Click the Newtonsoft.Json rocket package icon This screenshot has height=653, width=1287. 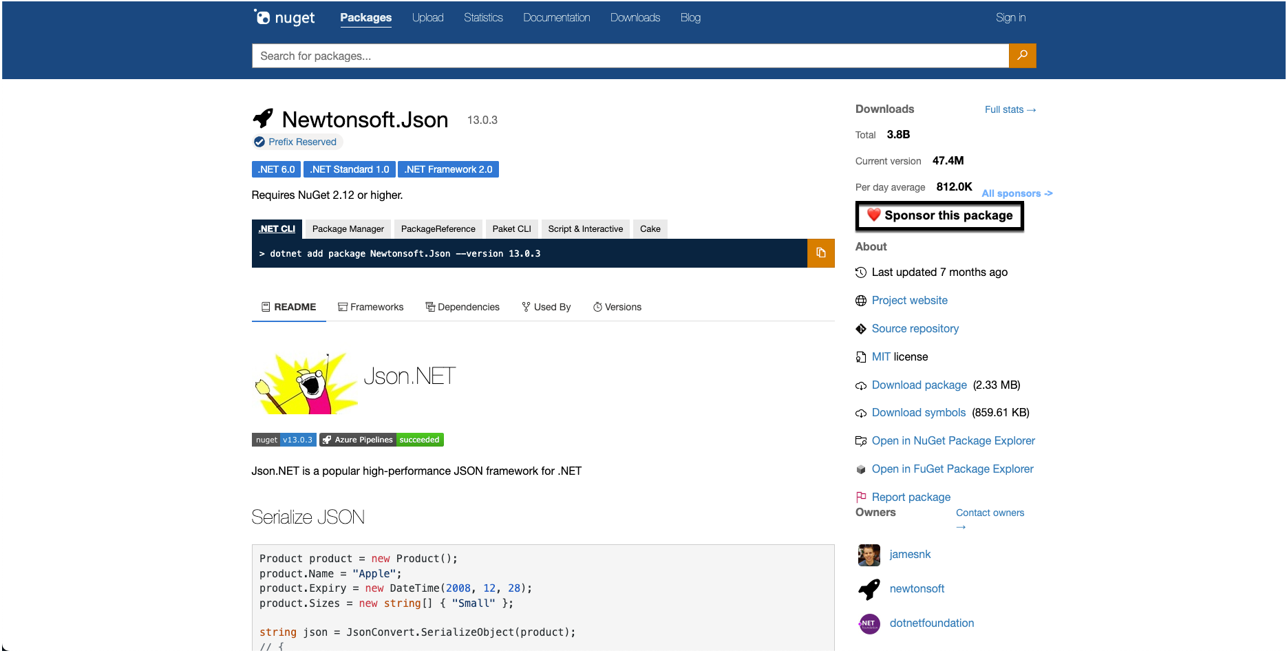click(x=263, y=118)
